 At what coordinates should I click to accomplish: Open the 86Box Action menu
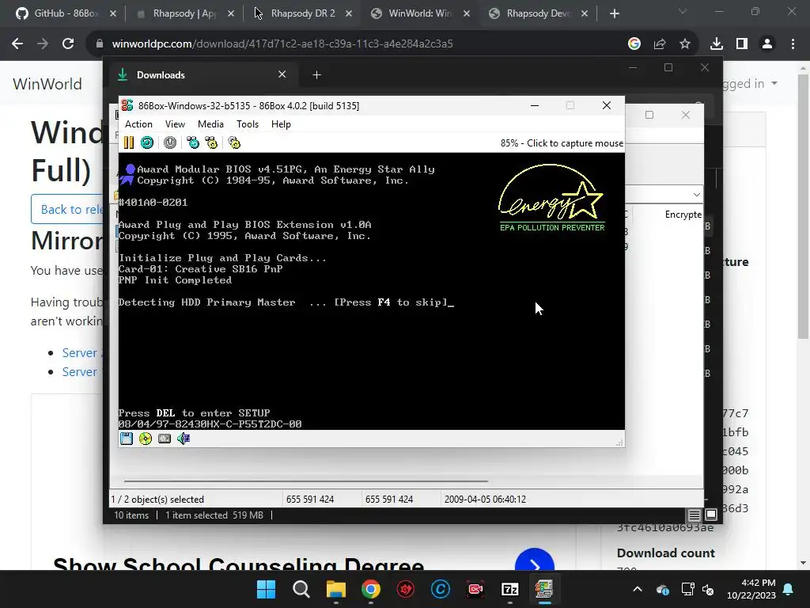coord(138,124)
